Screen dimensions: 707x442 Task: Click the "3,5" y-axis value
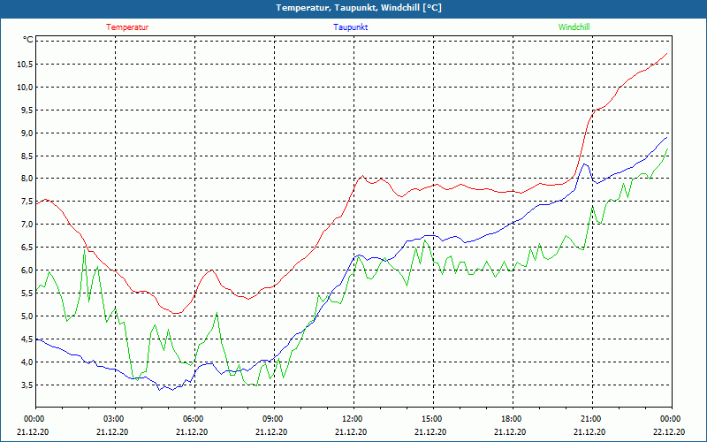point(27,385)
